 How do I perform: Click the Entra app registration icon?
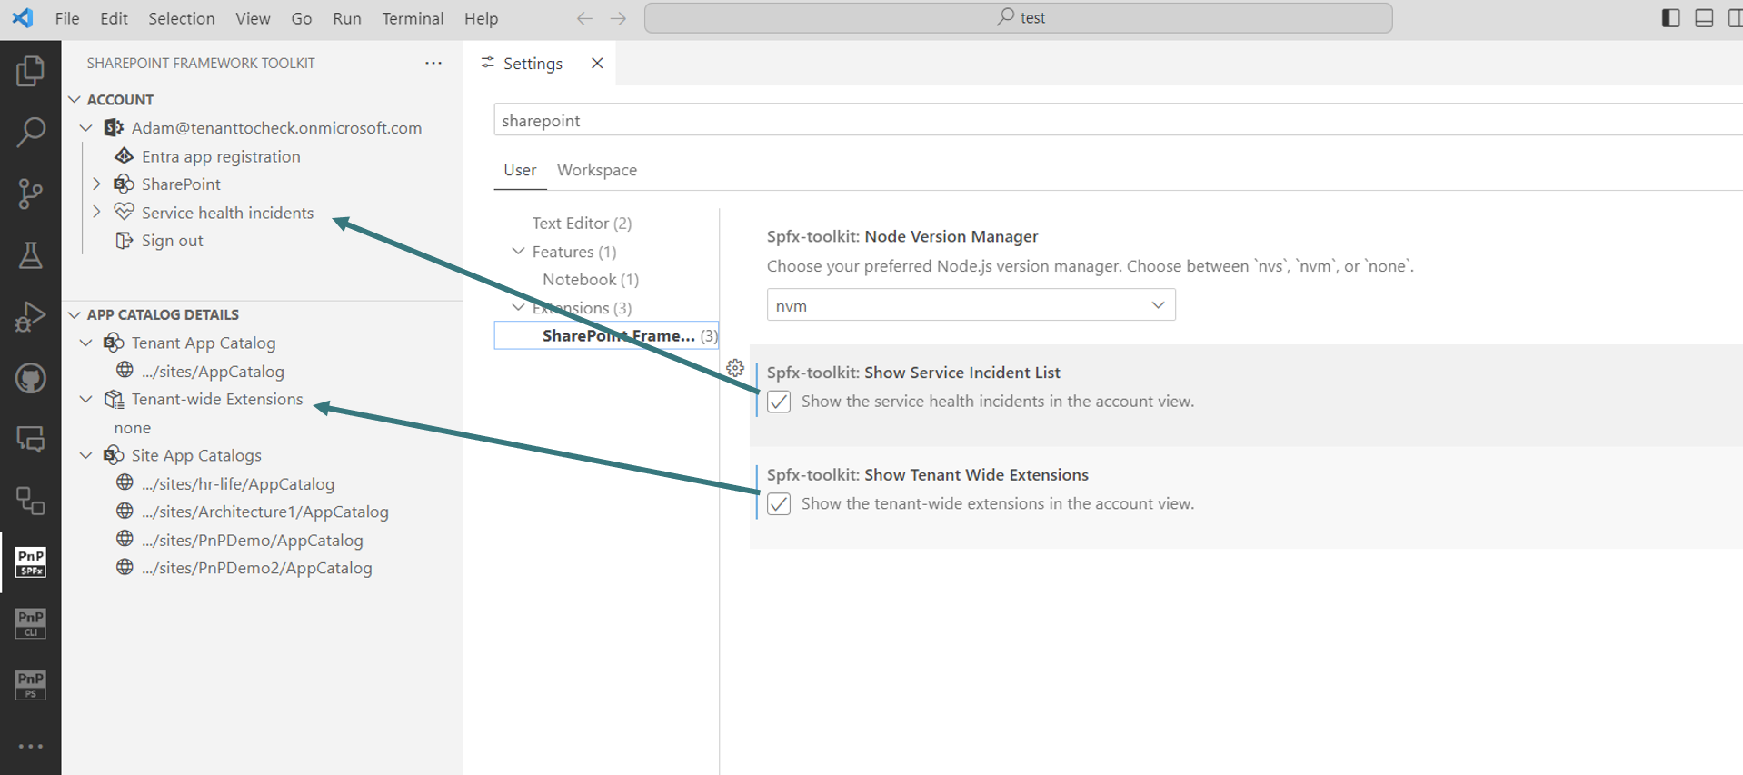[x=124, y=155]
